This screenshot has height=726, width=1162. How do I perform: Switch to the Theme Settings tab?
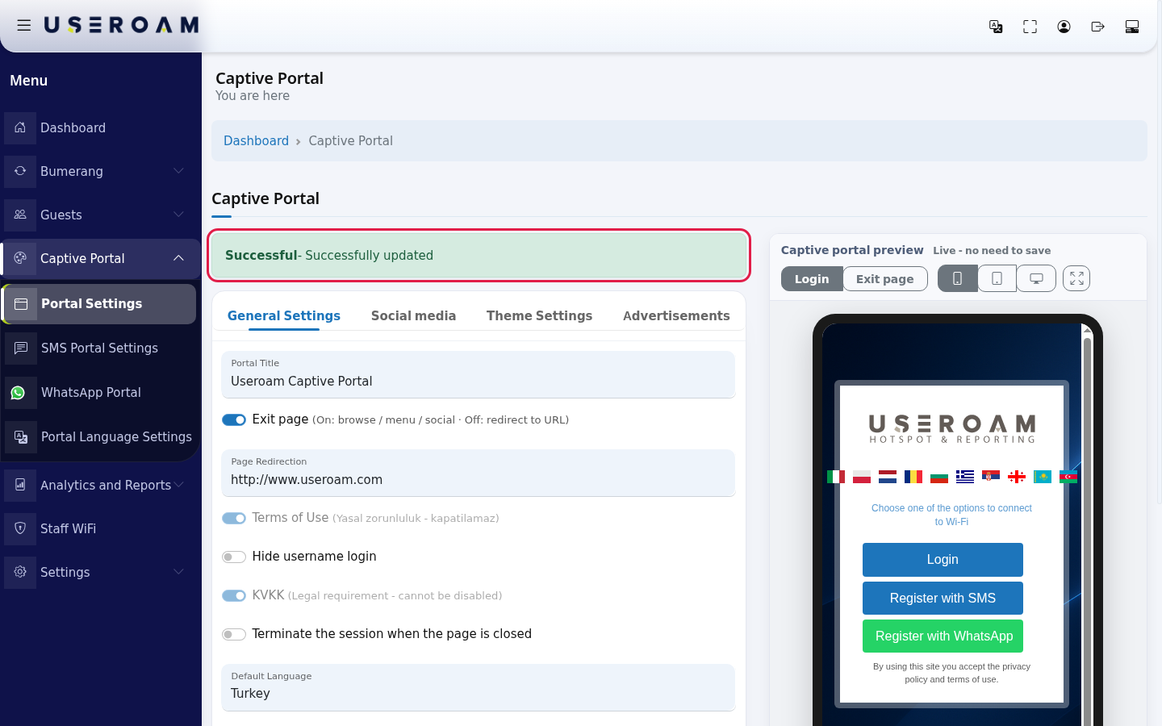[x=539, y=316]
